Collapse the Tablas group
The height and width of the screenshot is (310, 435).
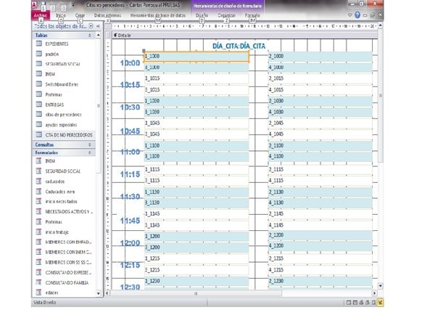89,34
